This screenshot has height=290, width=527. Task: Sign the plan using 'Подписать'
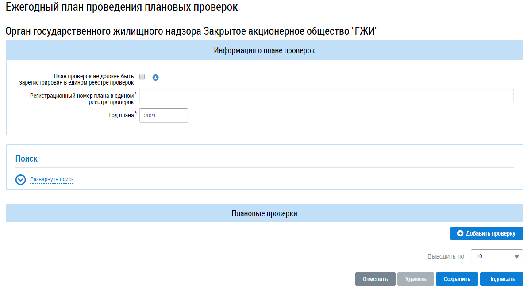(x=501, y=279)
